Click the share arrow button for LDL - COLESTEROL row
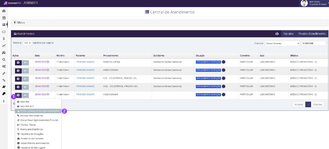 point(25,79)
